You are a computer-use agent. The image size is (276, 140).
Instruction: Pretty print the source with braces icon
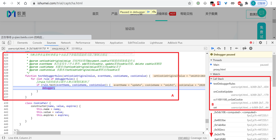click(x=3, y=138)
